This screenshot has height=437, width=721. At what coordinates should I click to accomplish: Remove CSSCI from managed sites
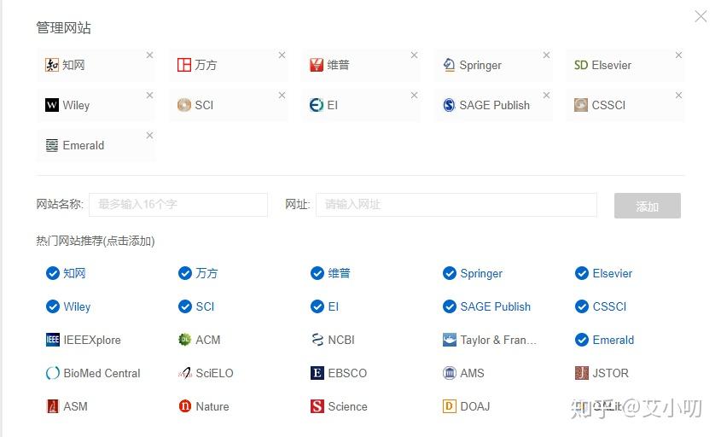pyautogui.click(x=678, y=96)
